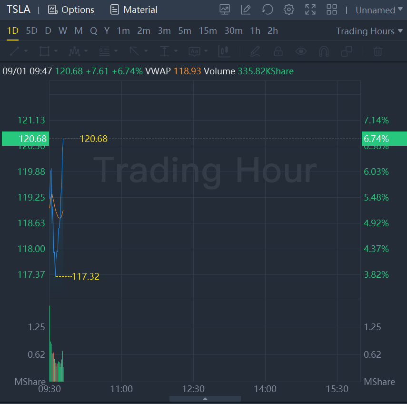Toggle drawings visibility with the eye icon
Viewport: 407px width, 404px height.
(x=301, y=51)
